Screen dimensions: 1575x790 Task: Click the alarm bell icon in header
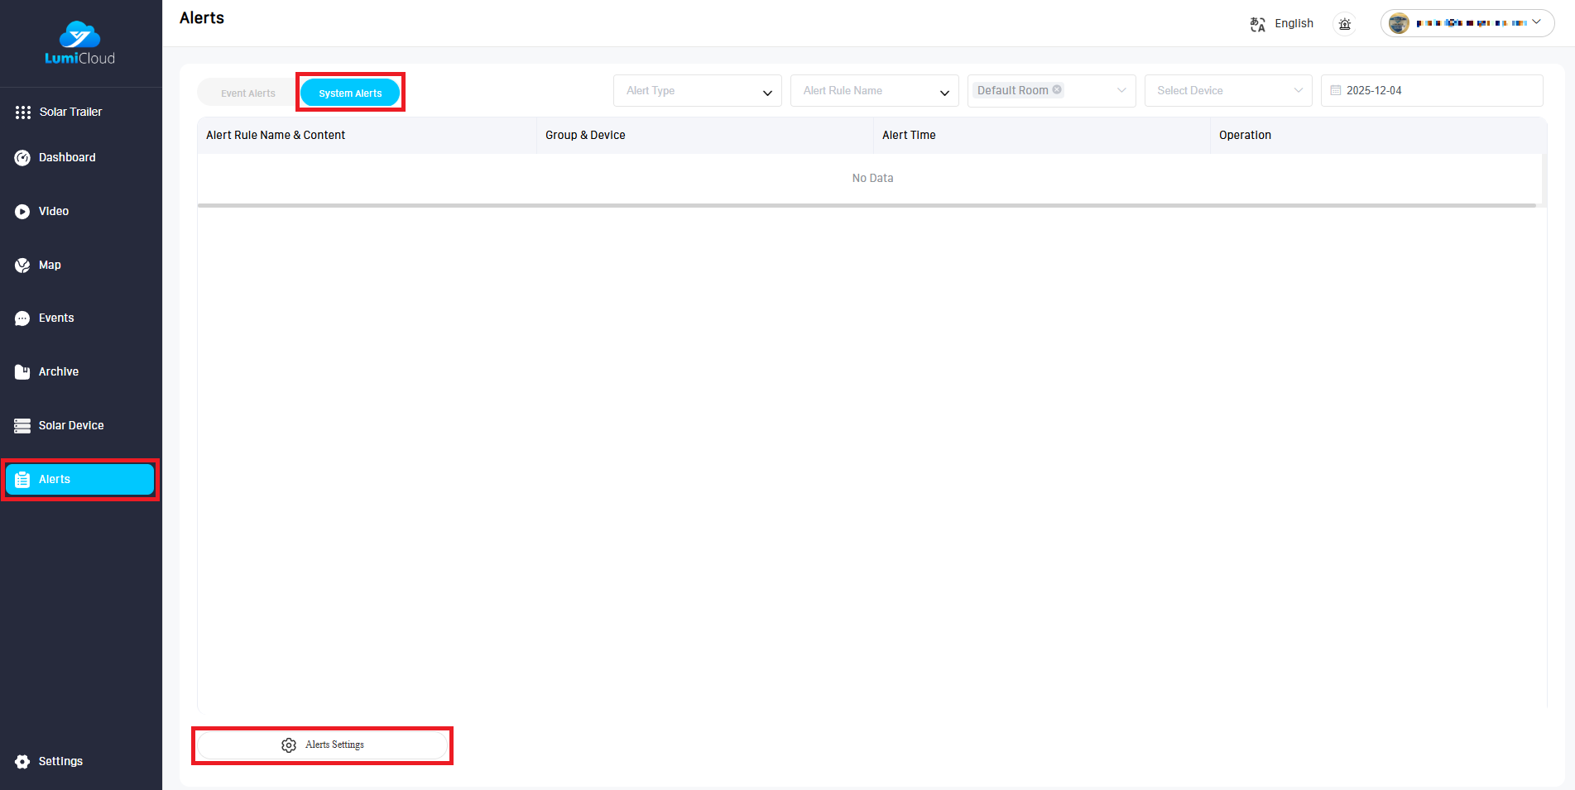click(1345, 24)
